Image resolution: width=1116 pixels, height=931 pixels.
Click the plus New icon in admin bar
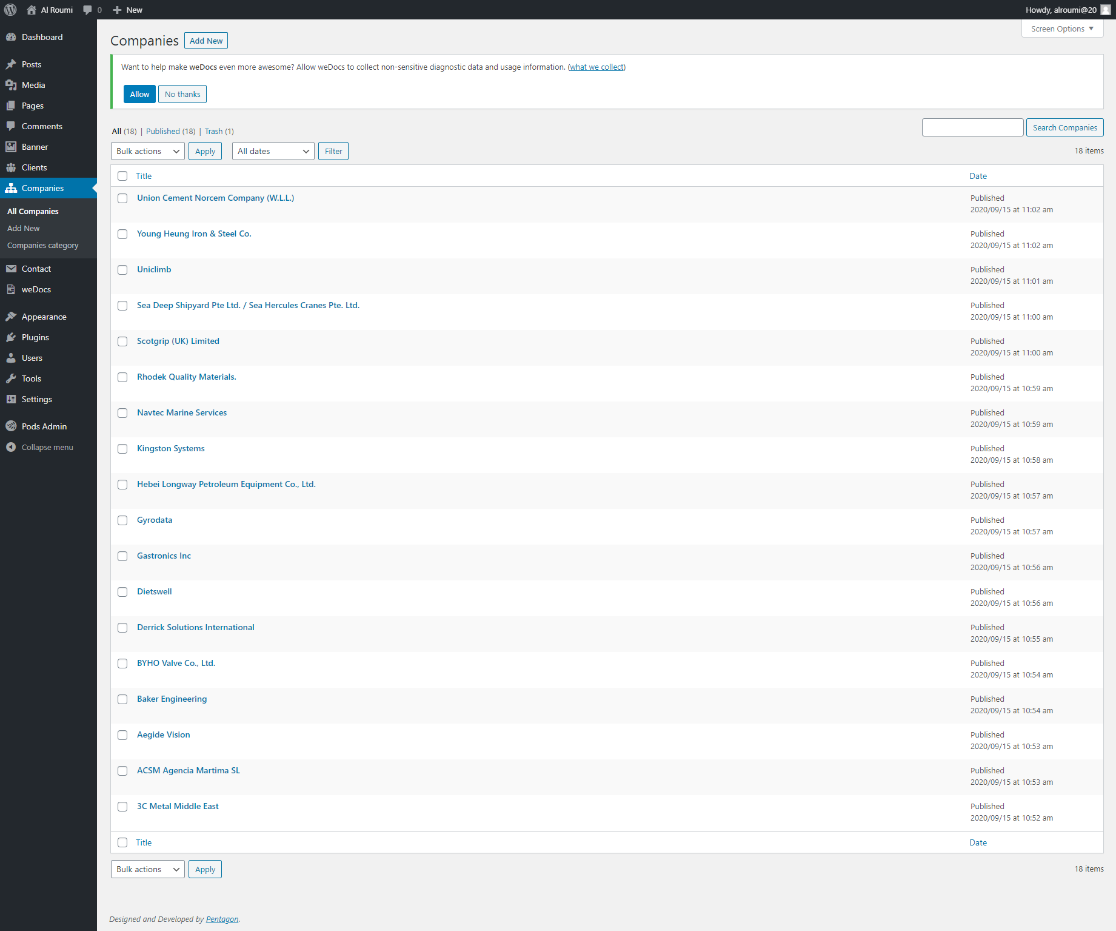pyautogui.click(x=118, y=10)
